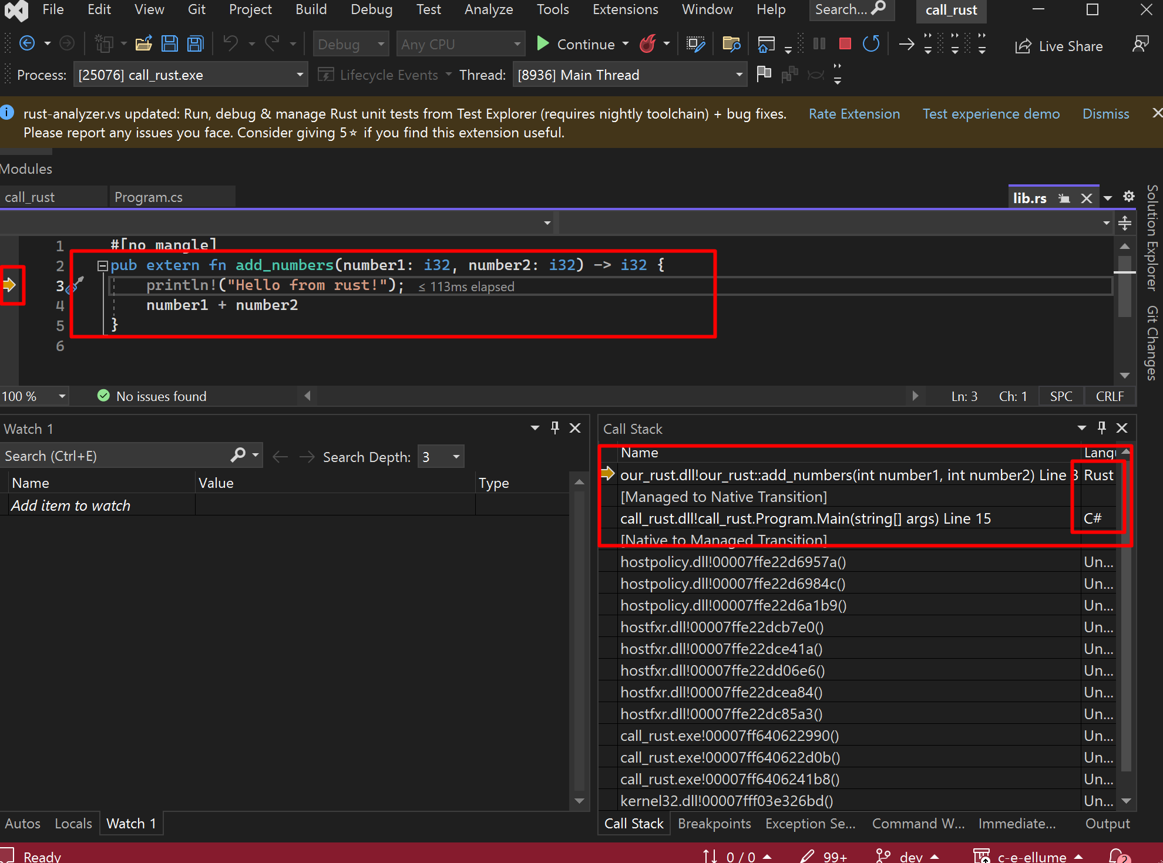Open lib.rs tab settings gear
Viewport: 1163px width, 863px height.
tap(1128, 197)
